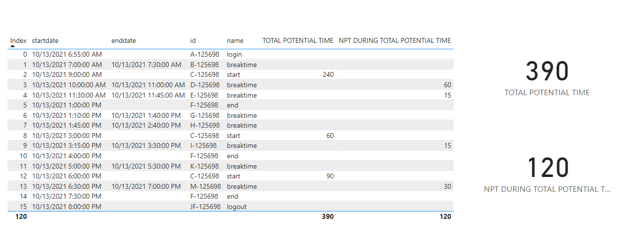Select the id cell B-125698
Image resolution: width=626 pixels, height=245 pixels.
click(204, 65)
